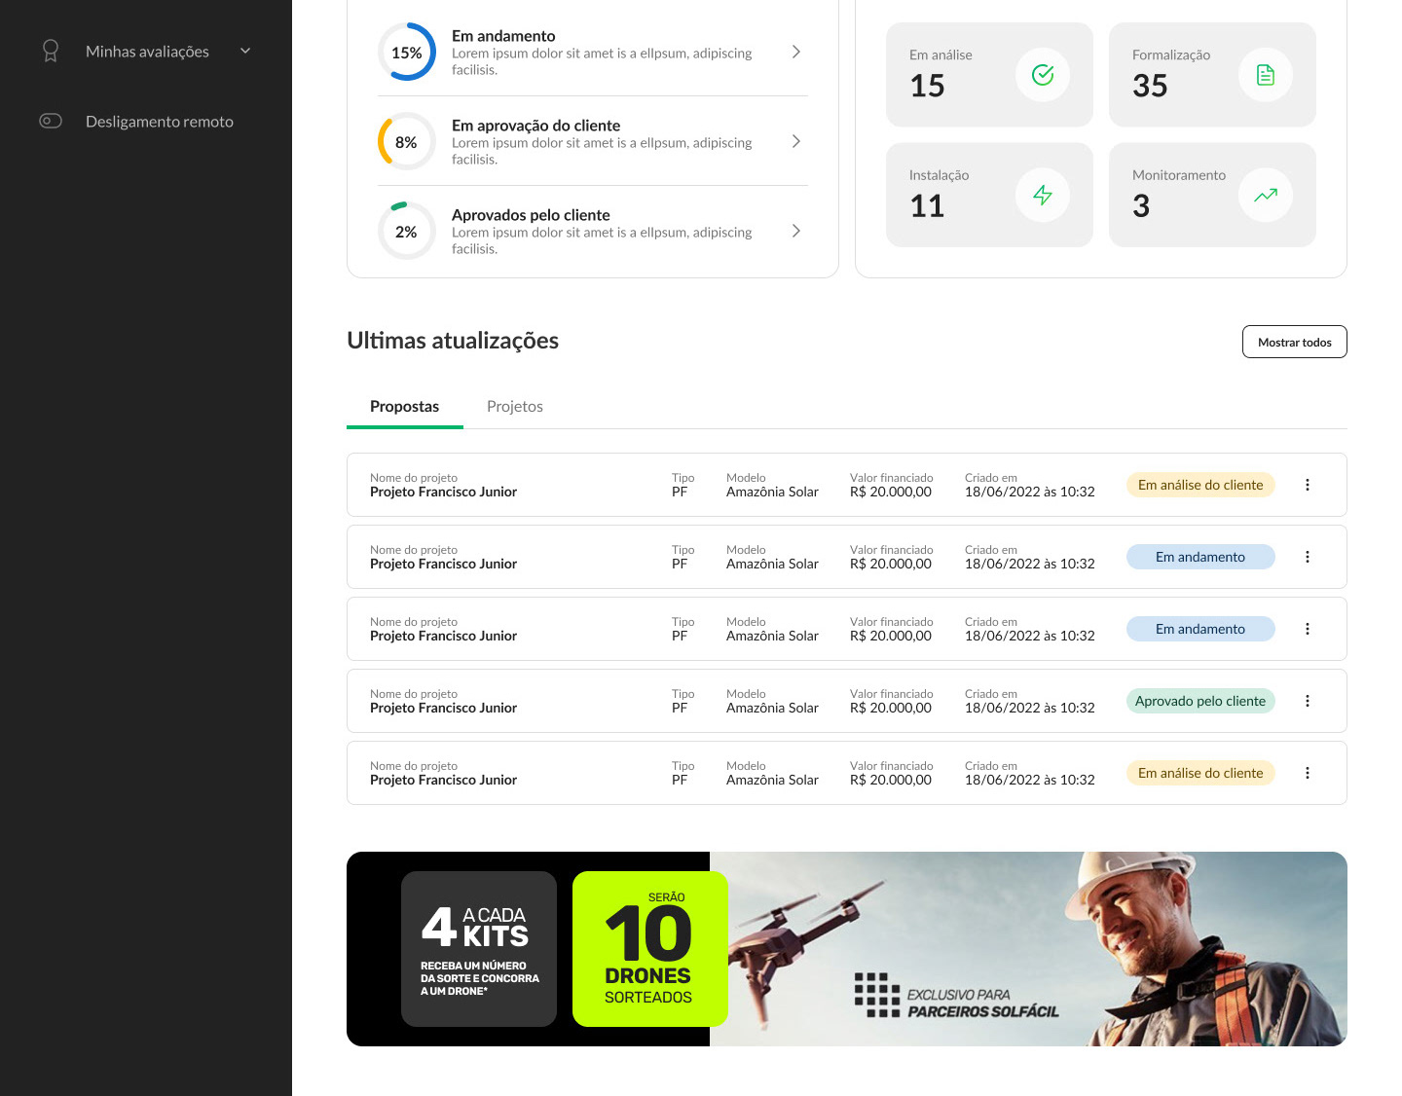Click Aprovado pelo cliente status badge
The width and height of the screenshot is (1402, 1096).
1200,701
